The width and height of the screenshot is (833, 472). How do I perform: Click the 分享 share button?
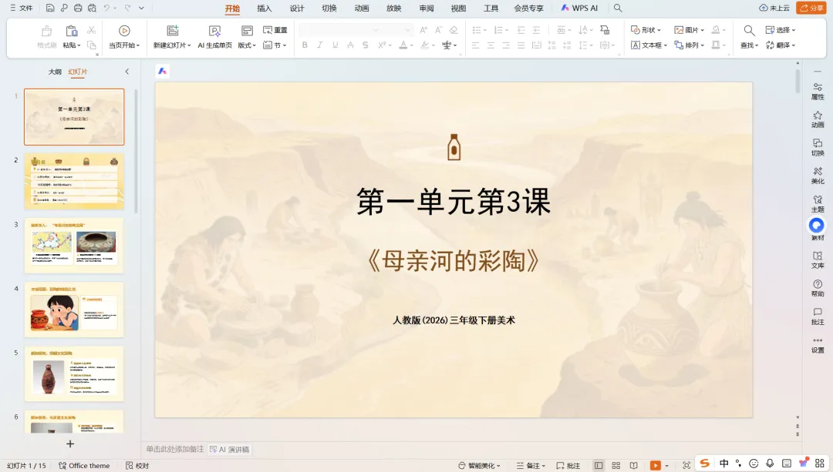[x=810, y=8]
